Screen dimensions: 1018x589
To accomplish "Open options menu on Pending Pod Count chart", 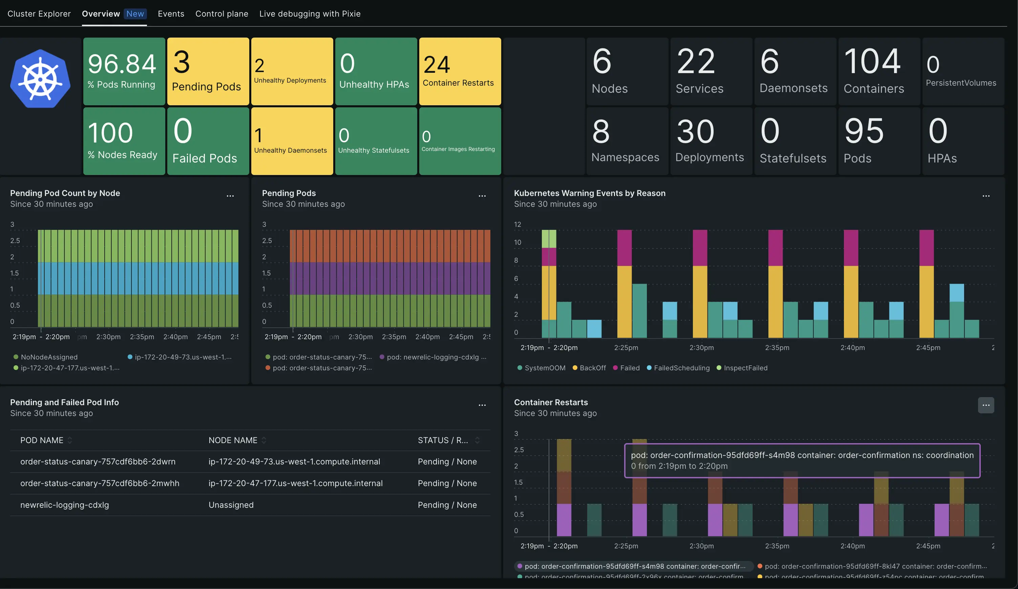I will coord(230,196).
